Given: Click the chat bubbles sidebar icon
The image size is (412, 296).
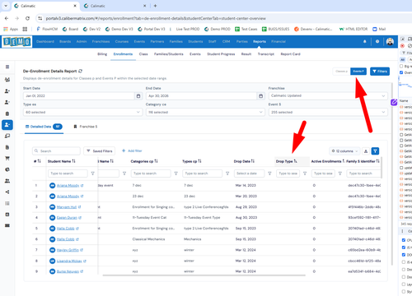Looking at the screenshot, I should (x=7, y=136).
